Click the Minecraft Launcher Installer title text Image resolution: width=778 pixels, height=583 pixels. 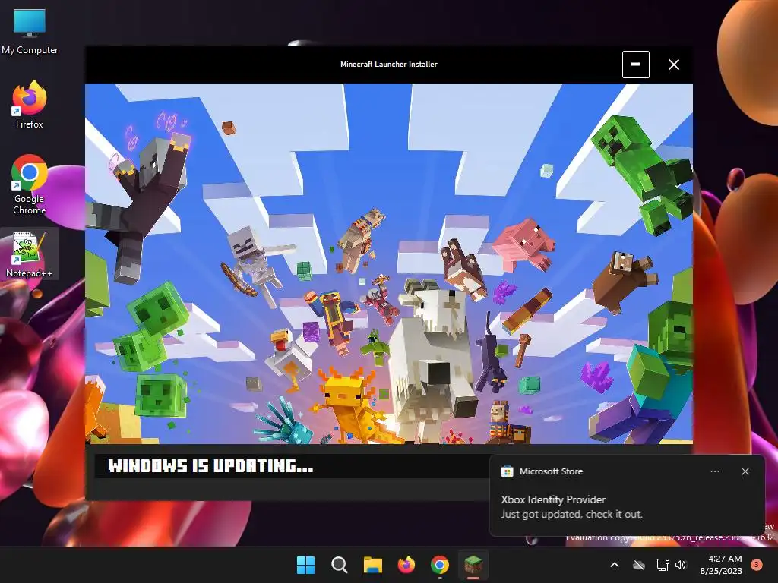[388, 64]
